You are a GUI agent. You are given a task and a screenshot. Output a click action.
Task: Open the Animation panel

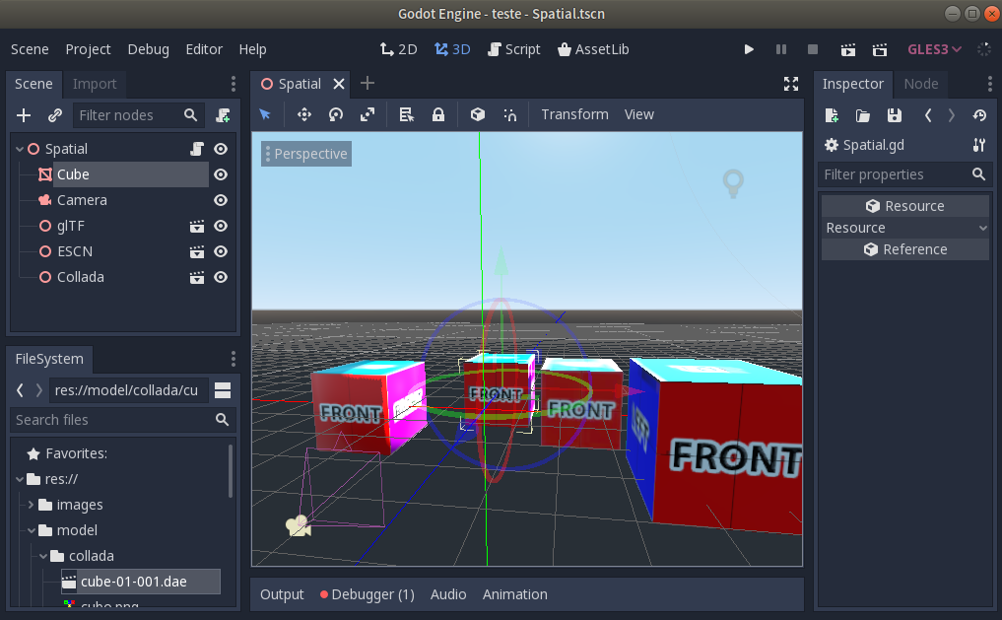(514, 594)
